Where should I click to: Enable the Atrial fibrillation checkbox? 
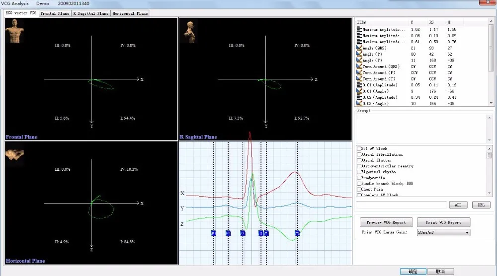click(359, 155)
